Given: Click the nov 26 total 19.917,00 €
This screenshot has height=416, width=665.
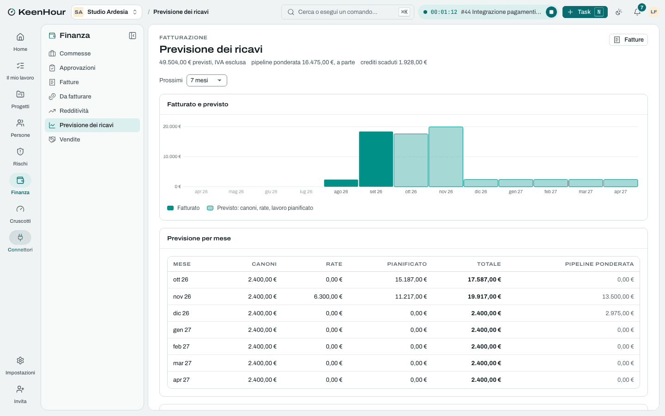Looking at the screenshot, I should coord(484,297).
